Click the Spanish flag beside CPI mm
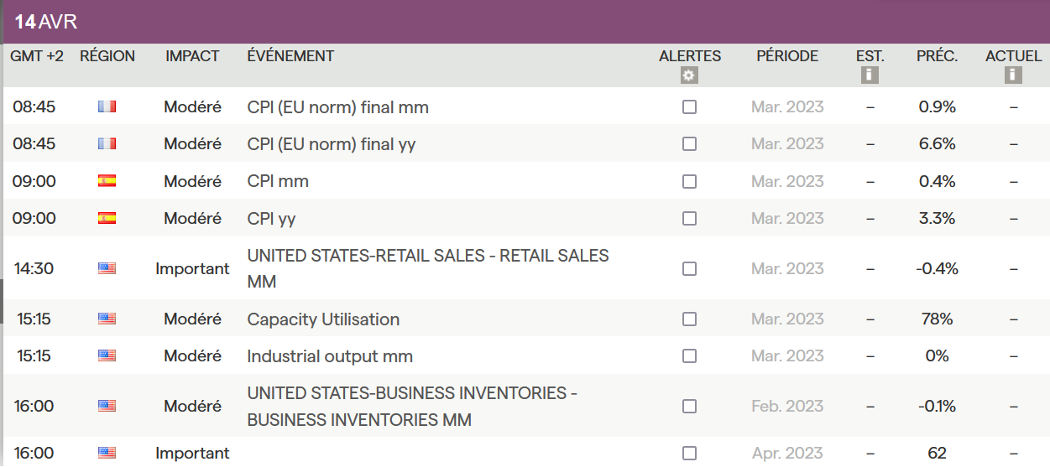This screenshot has height=467, width=1050. [107, 181]
